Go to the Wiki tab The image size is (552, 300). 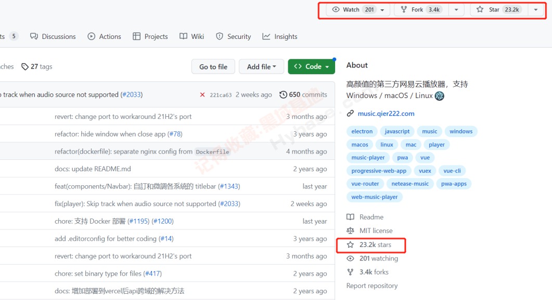(x=192, y=36)
